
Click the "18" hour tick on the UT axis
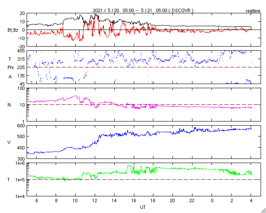point(153,201)
